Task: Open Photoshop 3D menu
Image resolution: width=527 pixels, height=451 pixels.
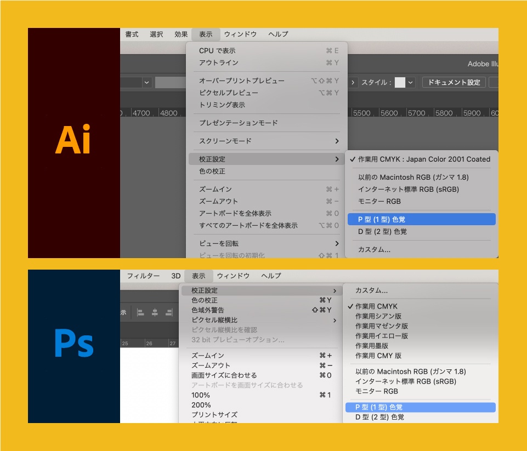Action: (x=176, y=276)
